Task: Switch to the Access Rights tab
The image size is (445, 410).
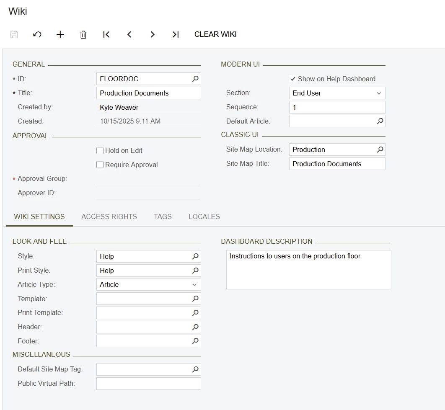Action: click(109, 217)
